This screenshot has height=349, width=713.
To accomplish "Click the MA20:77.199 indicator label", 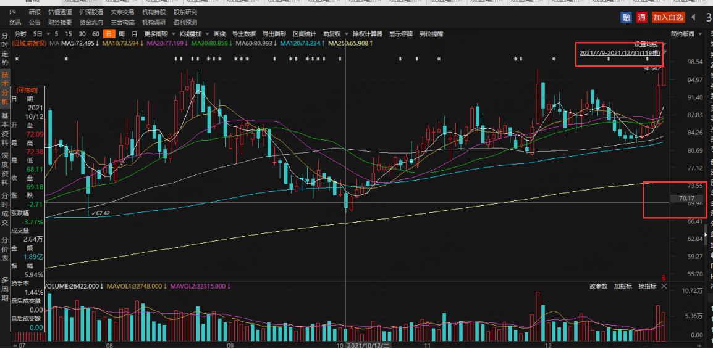I will pyautogui.click(x=167, y=43).
